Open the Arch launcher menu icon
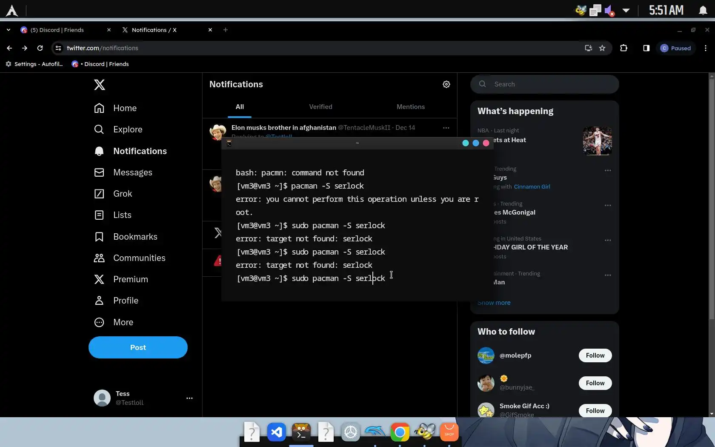The height and width of the screenshot is (447, 715). 12,10
